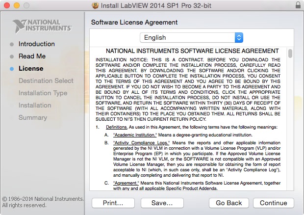Click the Save... button

[x=162, y=203]
